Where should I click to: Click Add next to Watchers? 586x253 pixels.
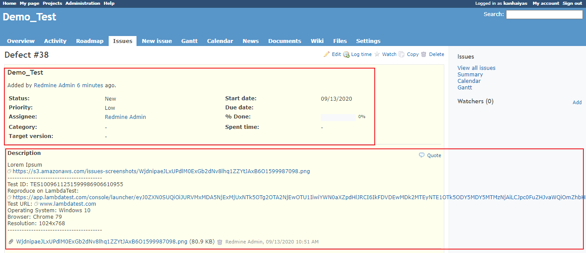coord(577,102)
